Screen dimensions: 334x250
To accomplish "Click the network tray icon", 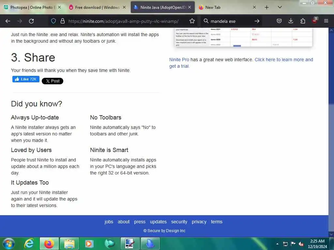I will (285, 244).
